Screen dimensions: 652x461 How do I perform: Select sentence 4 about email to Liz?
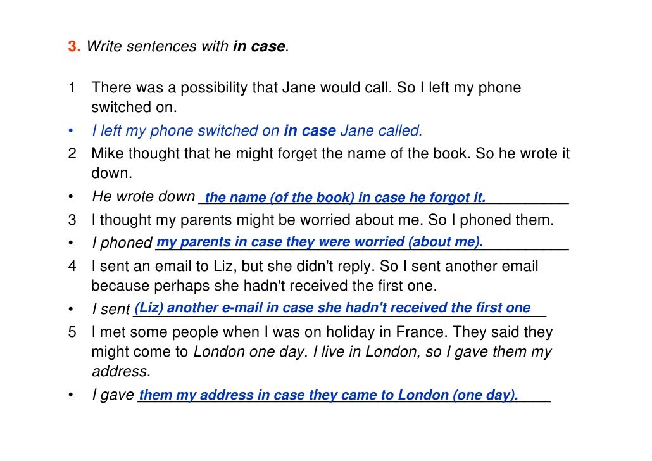tap(315, 276)
